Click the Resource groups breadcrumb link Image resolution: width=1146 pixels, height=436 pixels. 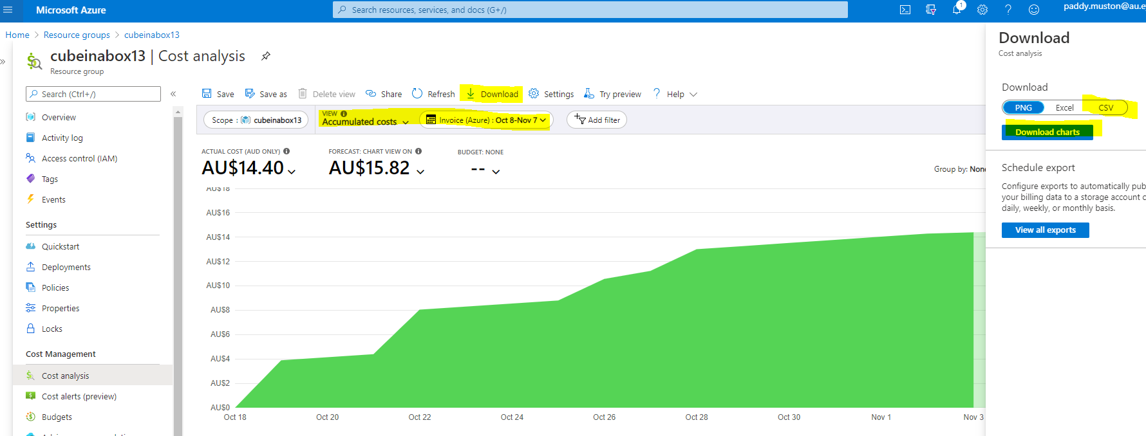point(77,35)
